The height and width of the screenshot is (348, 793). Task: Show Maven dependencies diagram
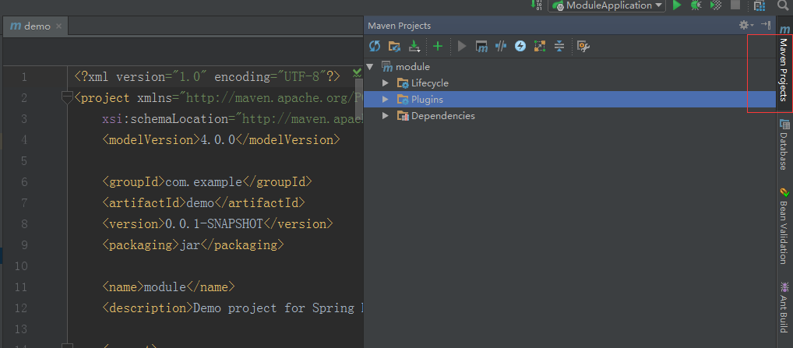coord(540,47)
